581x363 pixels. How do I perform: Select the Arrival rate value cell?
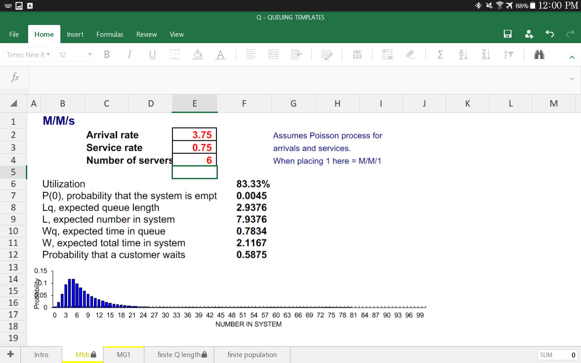pos(194,134)
